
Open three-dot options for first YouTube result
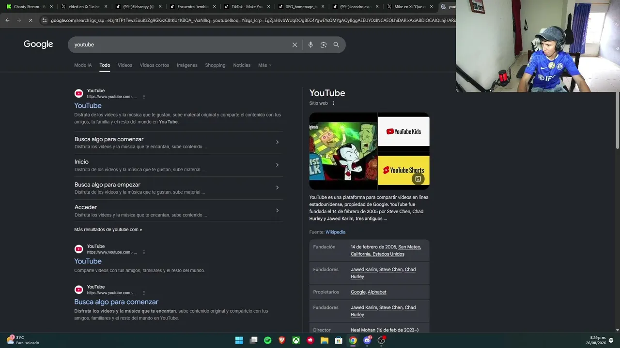(x=144, y=97)
